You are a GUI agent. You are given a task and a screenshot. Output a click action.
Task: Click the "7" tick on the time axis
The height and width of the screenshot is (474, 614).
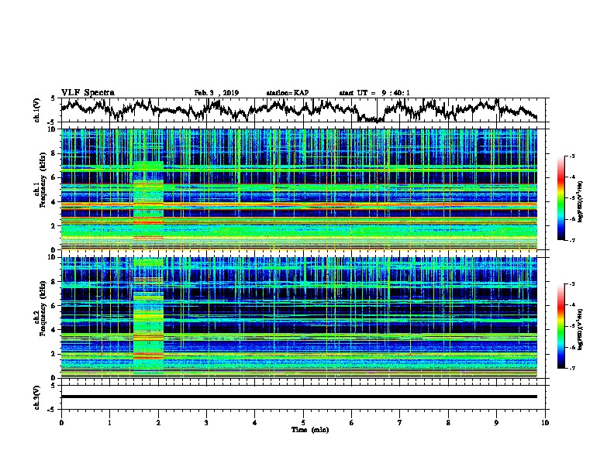400,422
